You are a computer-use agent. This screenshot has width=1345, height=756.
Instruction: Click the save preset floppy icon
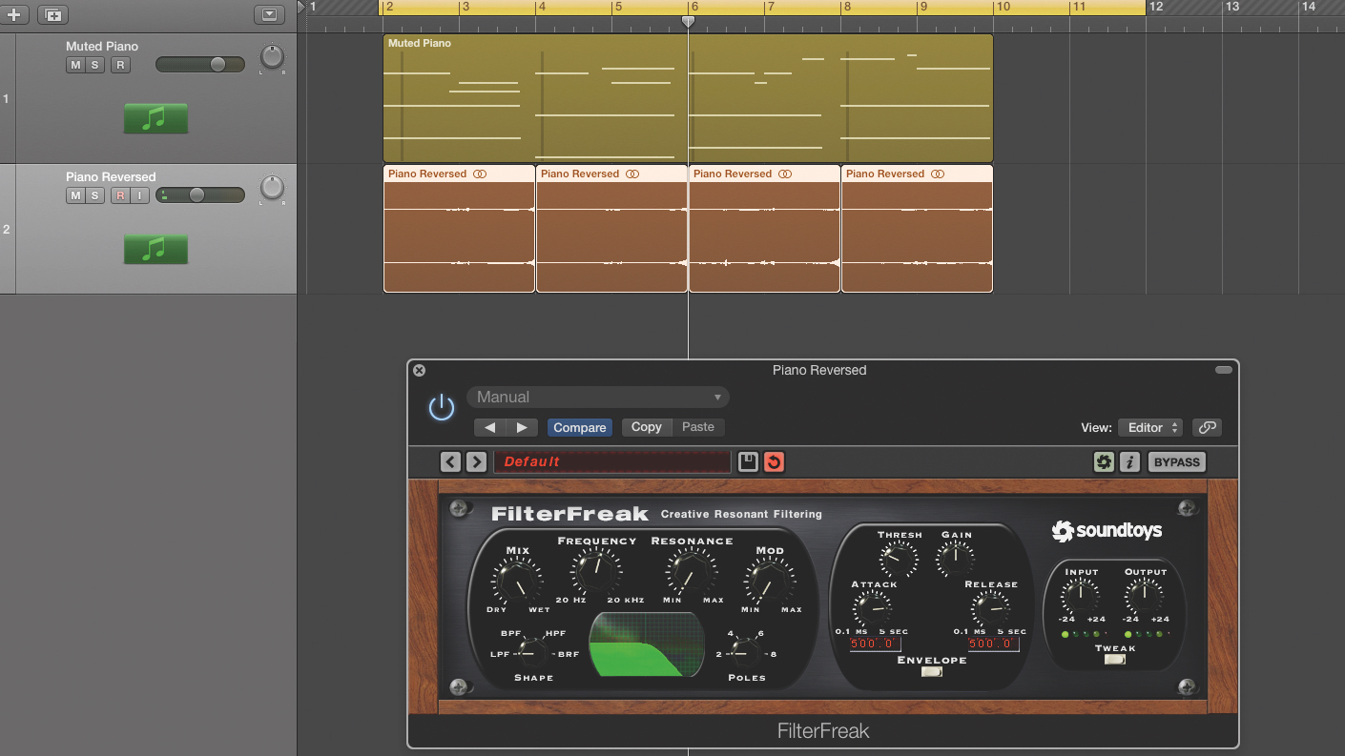748,462
